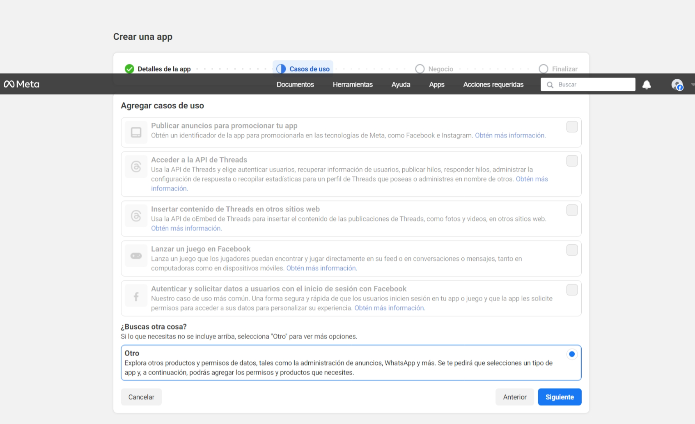The height and width of the screenshot is (424, 695).
Task: Open the profile avatar menu
Action: (677, 85)
